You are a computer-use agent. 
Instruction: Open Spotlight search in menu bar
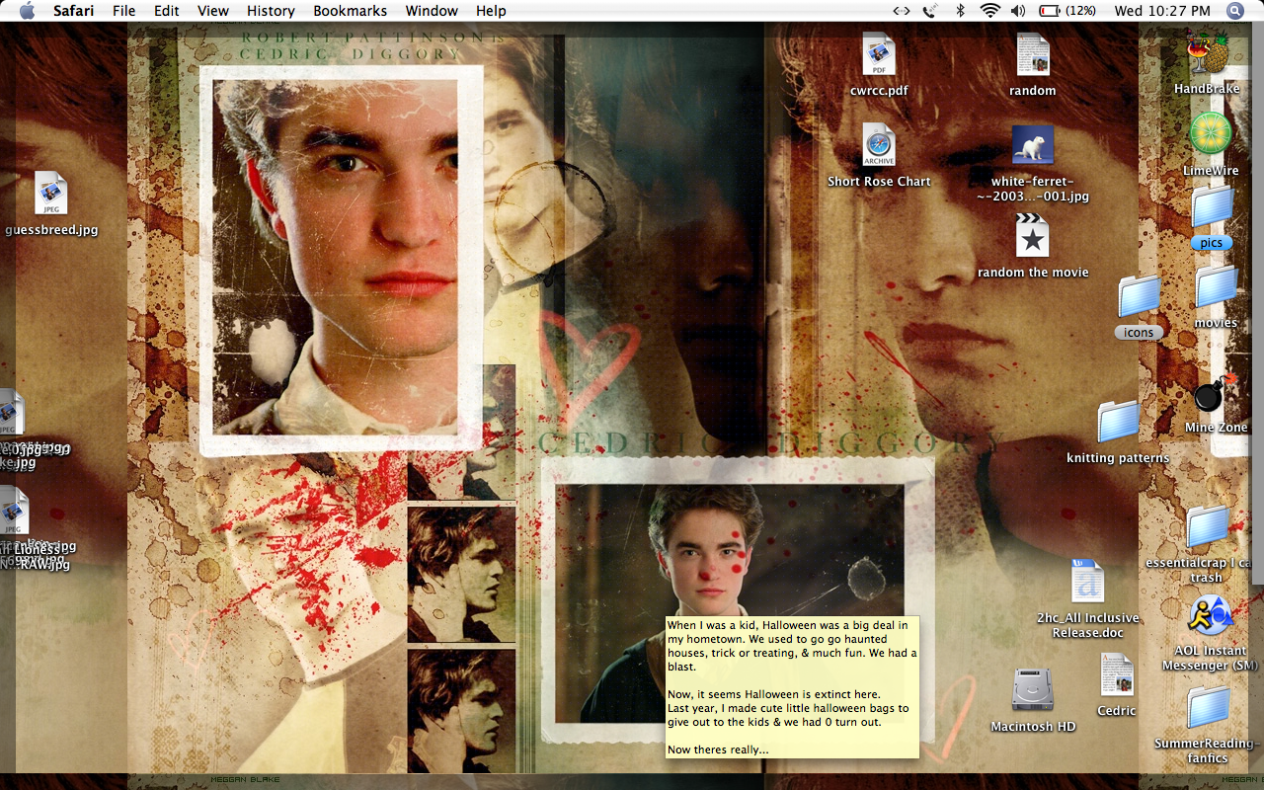[x=1235, y=11]
